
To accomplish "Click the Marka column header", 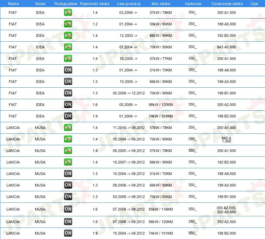I will coord(13,4).
